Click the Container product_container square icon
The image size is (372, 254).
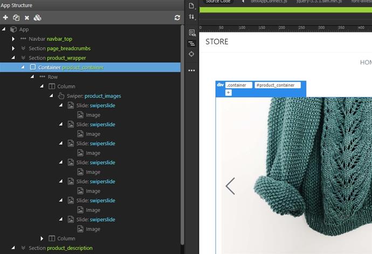tap(33, 67)
